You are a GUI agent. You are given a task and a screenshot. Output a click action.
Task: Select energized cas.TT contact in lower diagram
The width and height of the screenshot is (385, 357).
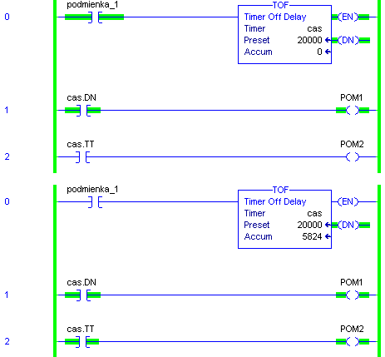tap(83, 342)
